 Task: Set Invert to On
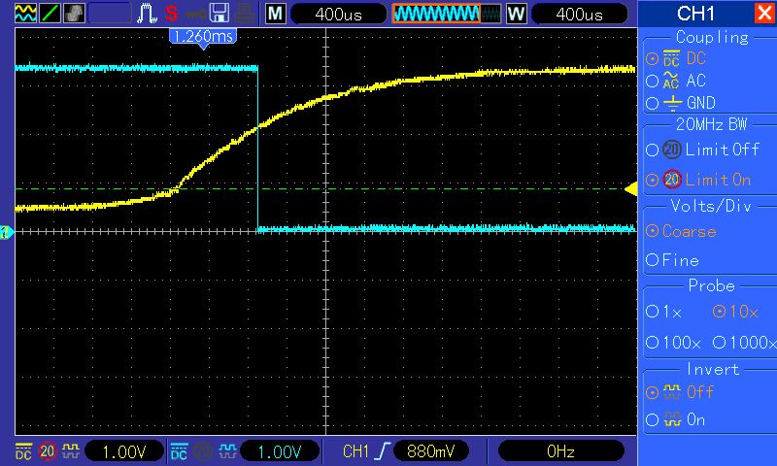tap(675, 420)
